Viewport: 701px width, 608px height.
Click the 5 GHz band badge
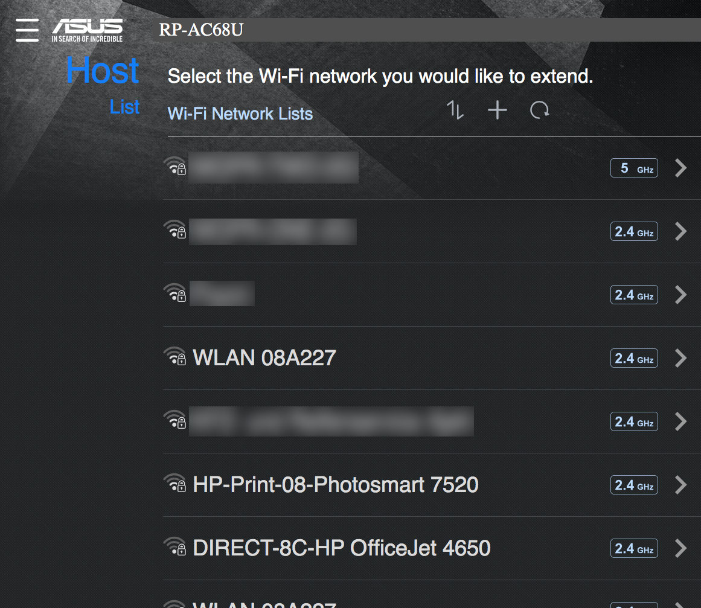pyautogui.click(x=634, y=168)
